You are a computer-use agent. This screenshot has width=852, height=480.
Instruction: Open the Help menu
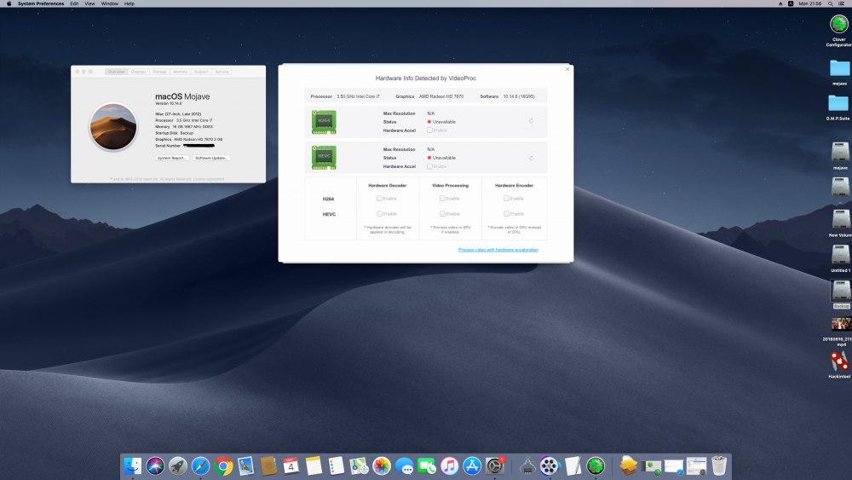pyautogui.click(x=130, y=3)
